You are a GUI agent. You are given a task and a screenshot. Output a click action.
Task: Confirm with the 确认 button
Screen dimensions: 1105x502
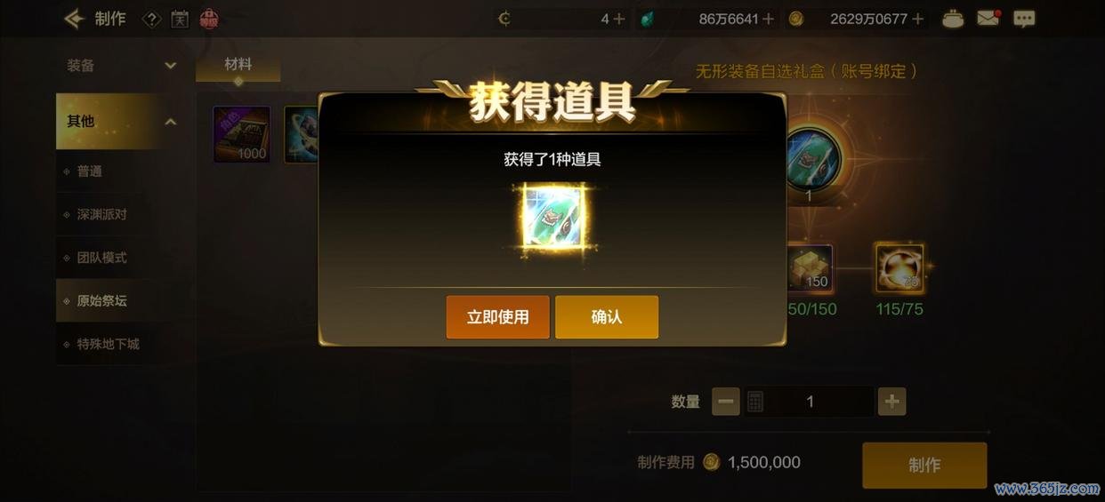(x=607, y=317)
